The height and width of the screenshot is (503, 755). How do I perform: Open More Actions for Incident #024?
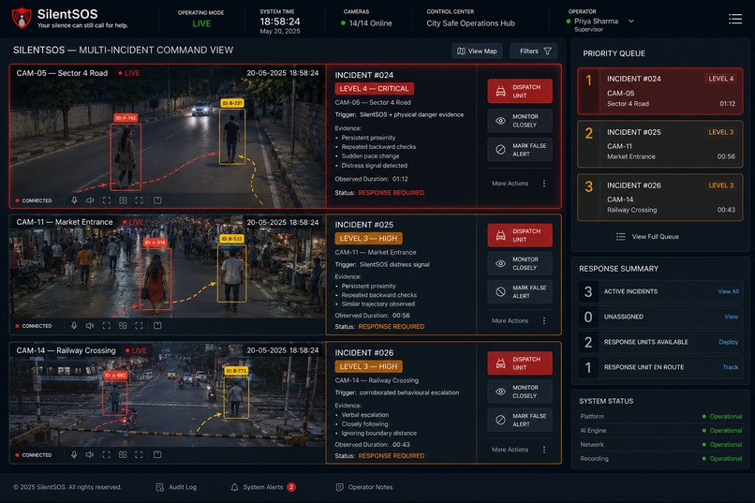click(519, 184)
